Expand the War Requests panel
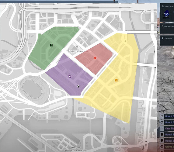The width and height of the screenshot is (174, 152). click(167, 29)
